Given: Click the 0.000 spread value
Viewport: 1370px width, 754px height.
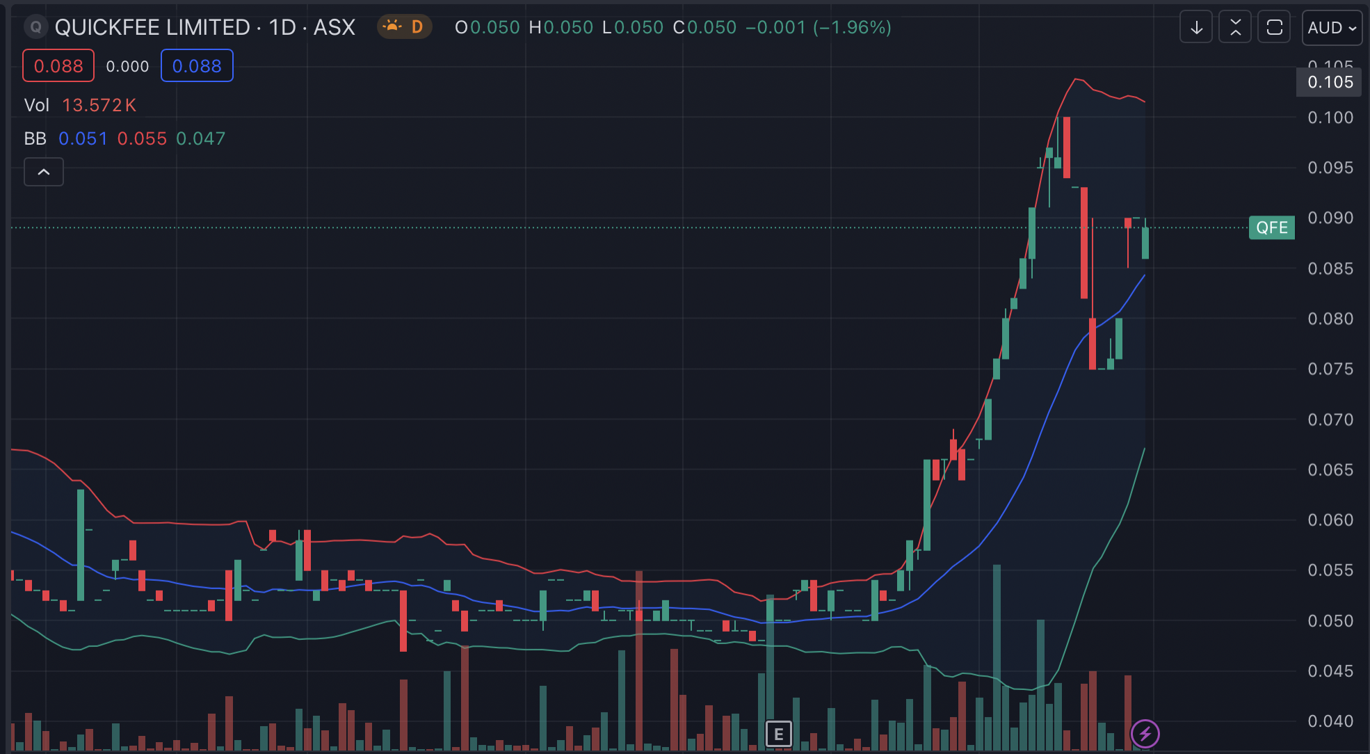Looking at the screenshot, I should point(127,66).
